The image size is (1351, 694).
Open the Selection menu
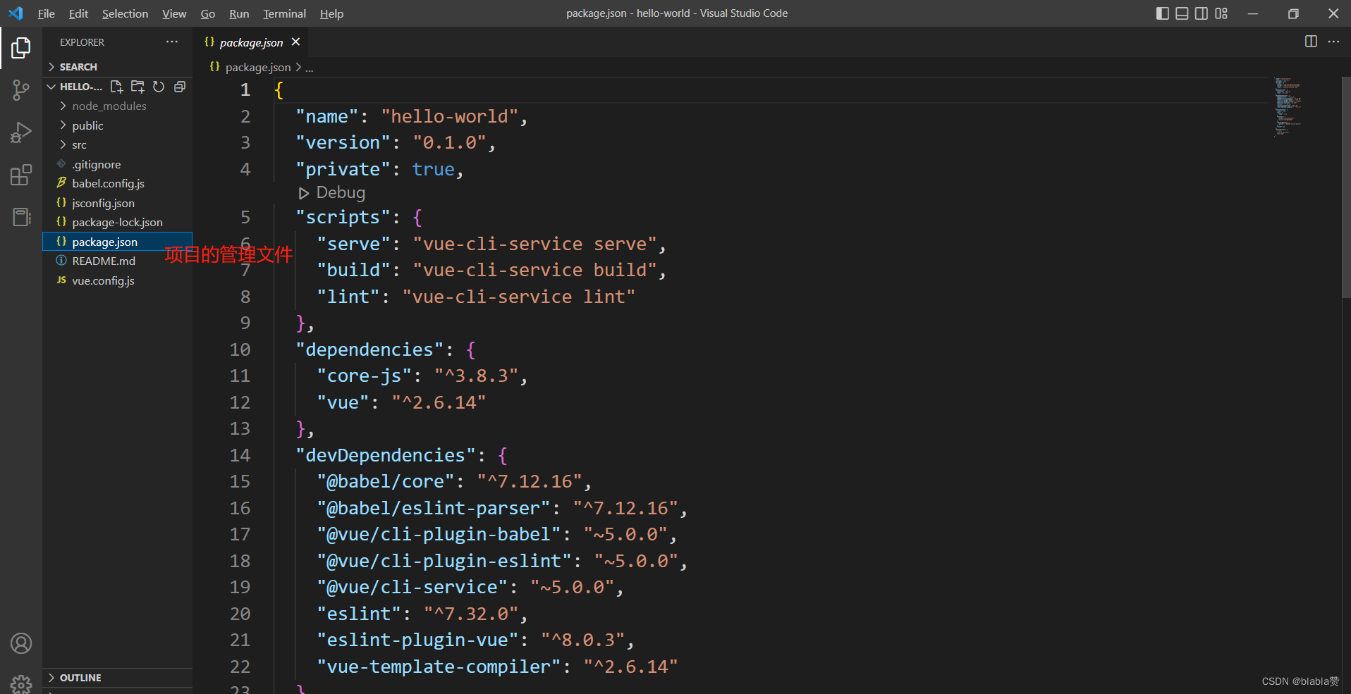pyautogui.click(x=125, y=13)
